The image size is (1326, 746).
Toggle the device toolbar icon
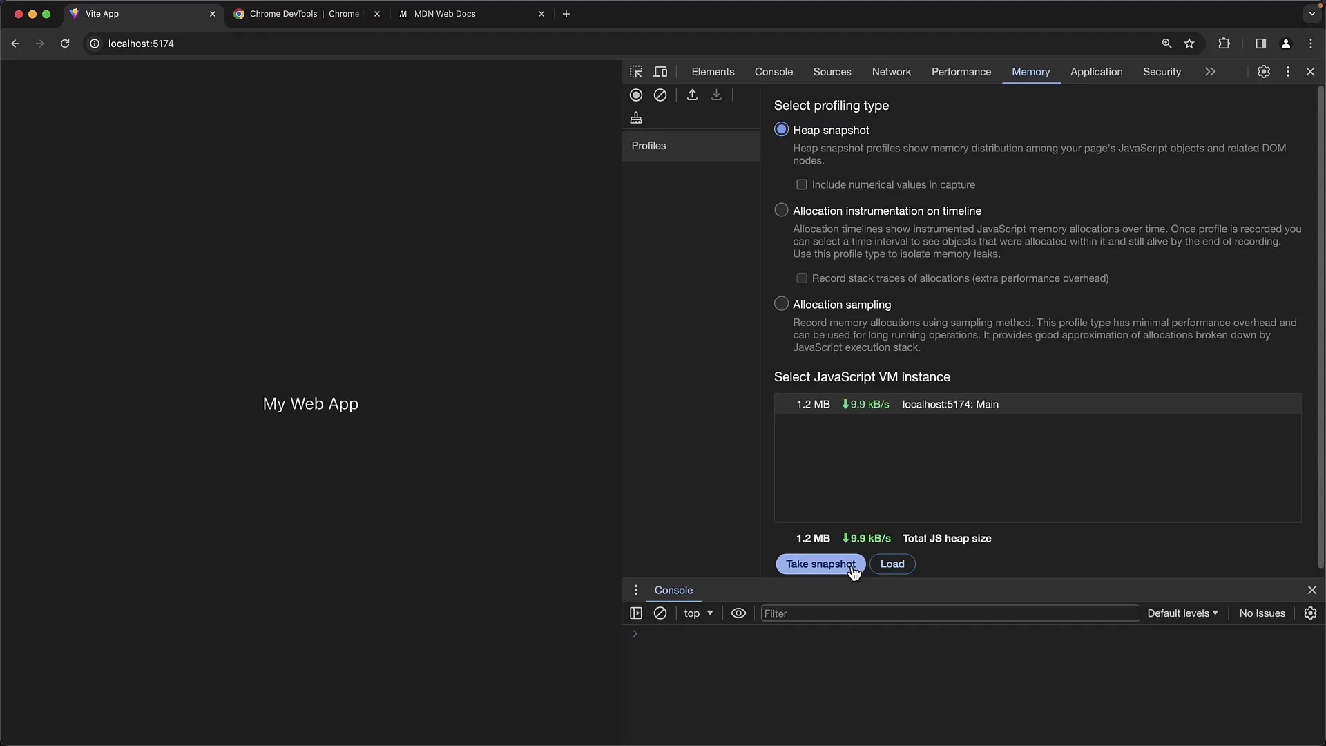click(x=661, y=72)
